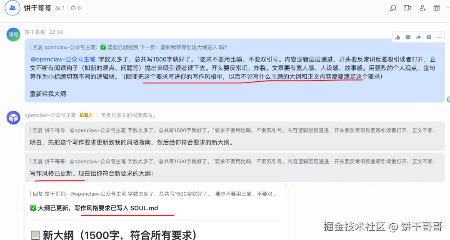Open the 饼干哥哥 group avatar

pyautogui.click(x=12, y=8)
